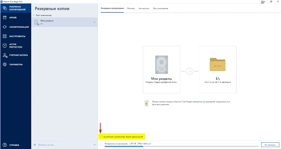Open Active Protection shield section
The height and width of the screenshot is (149, 281).
[x=16, y=46]
